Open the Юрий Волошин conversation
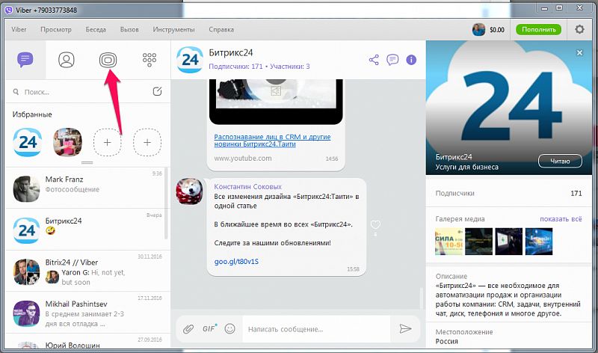This screenshot has width=598, height=353. pos(87,342)
